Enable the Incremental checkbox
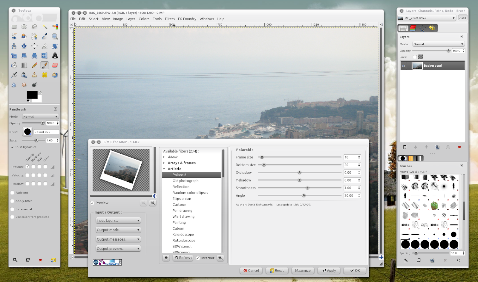The image size is (478, 282). pos(13,209)
